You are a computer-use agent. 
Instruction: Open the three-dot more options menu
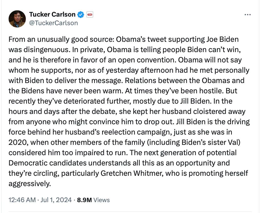click(248, 15)
